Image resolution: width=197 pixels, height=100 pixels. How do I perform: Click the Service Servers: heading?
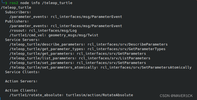22,40
